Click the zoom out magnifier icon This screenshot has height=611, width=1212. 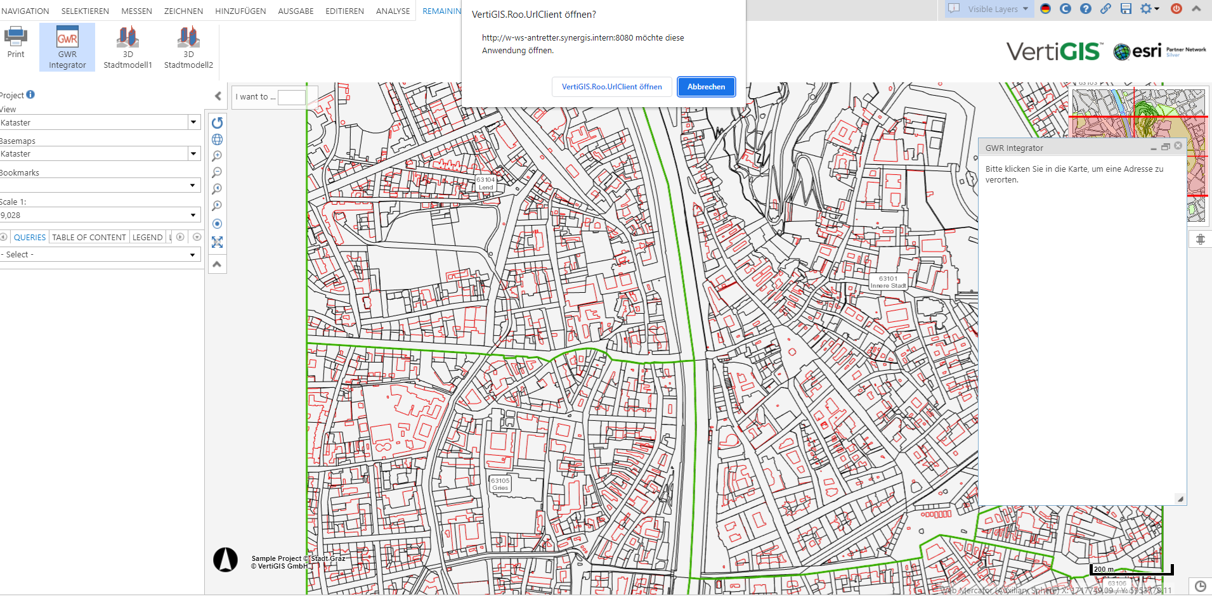[217, 172]
